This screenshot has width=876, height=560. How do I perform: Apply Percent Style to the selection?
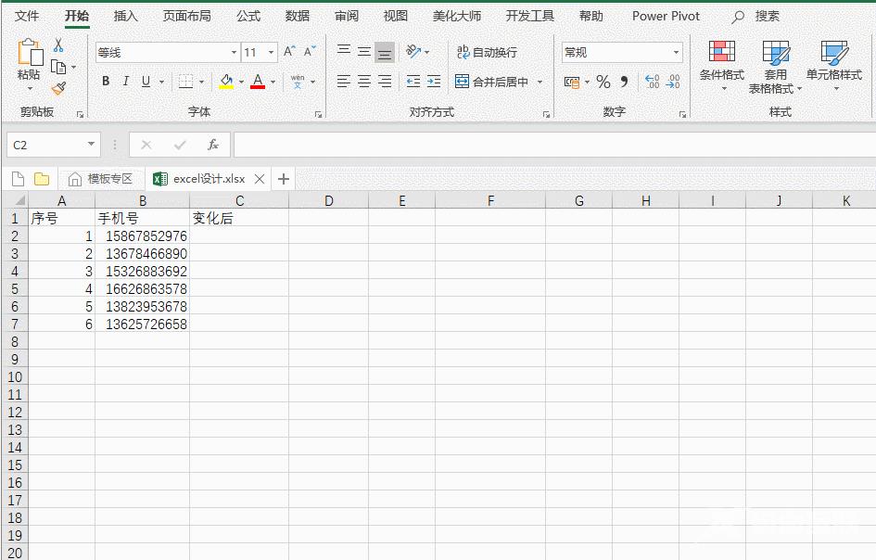click(x=603, y=82)
